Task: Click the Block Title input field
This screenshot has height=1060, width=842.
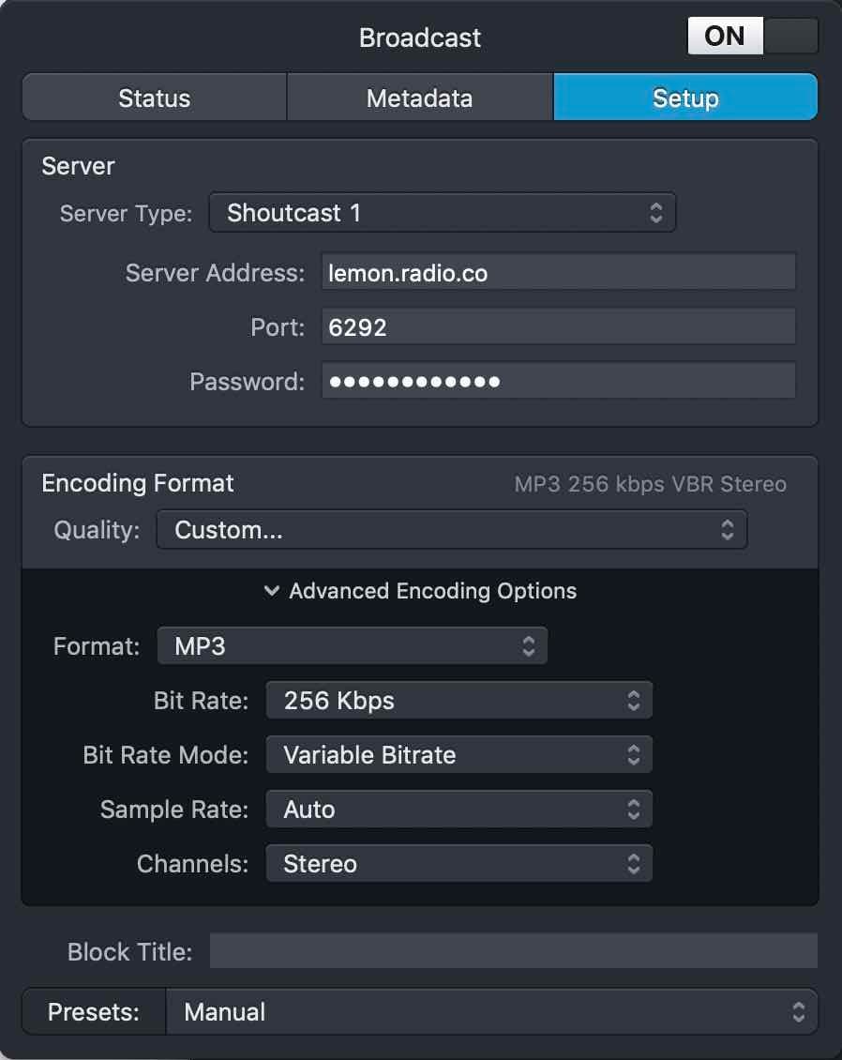Action: click(x=514, y=951)
